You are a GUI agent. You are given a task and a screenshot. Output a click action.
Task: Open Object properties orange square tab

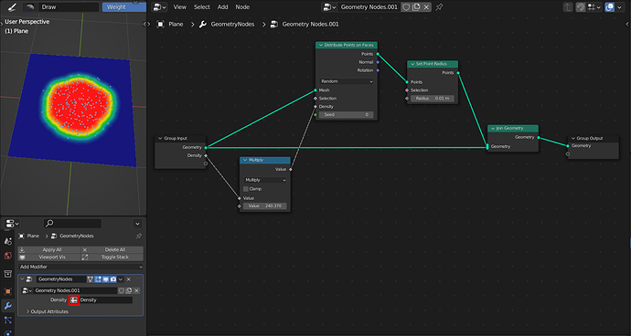click(7, 291)
